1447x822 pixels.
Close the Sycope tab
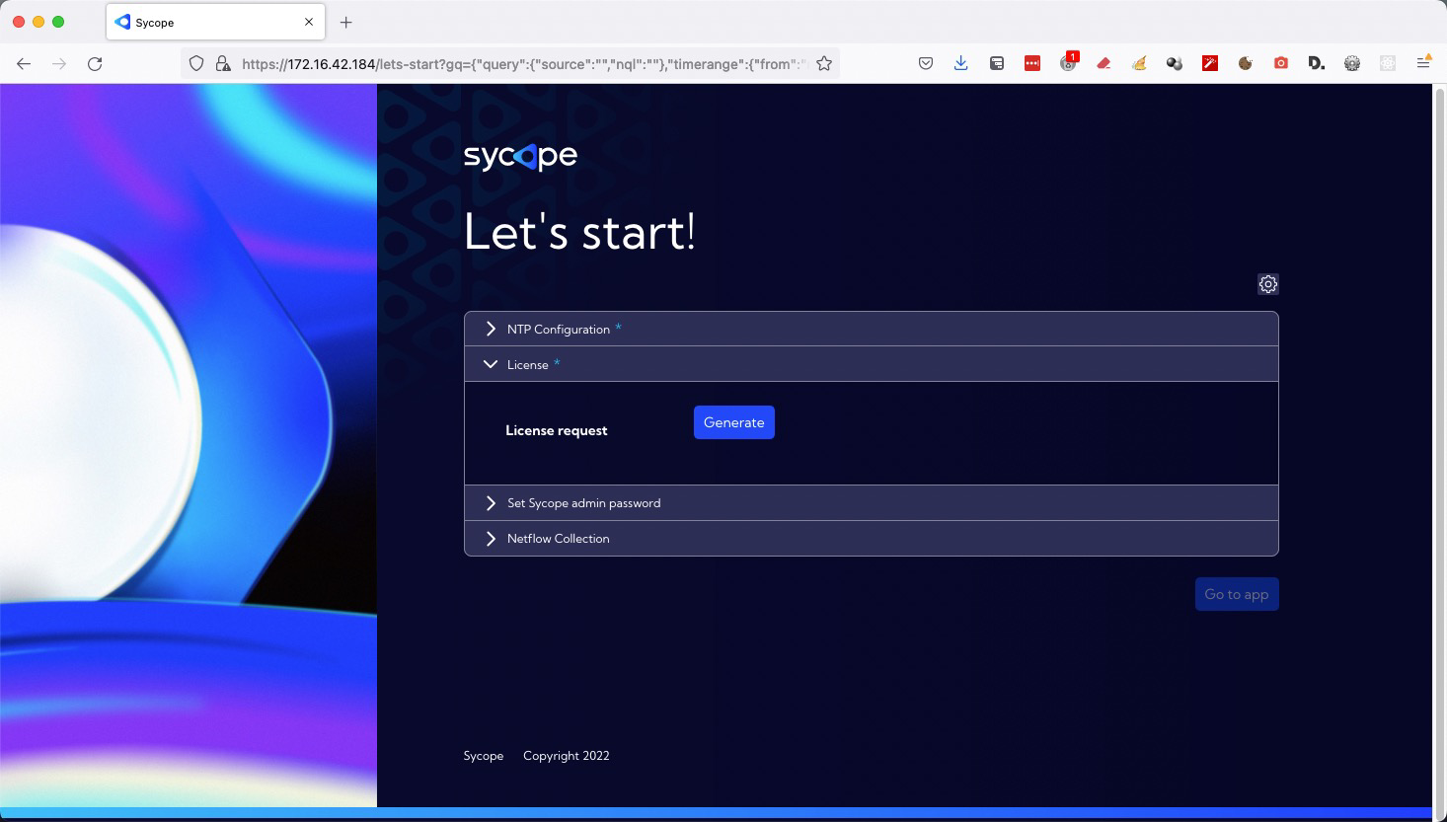click(309, 22)
